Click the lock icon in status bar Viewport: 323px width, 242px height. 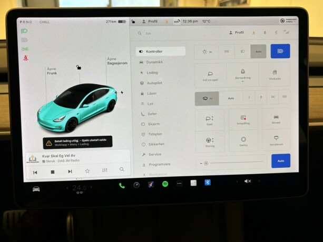click(133, 22)
